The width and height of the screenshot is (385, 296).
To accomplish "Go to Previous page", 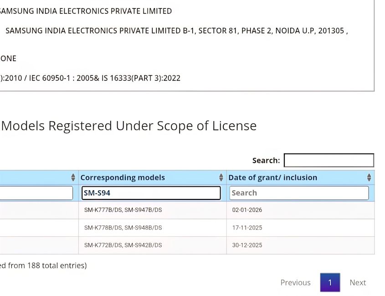I will (295, 282).
